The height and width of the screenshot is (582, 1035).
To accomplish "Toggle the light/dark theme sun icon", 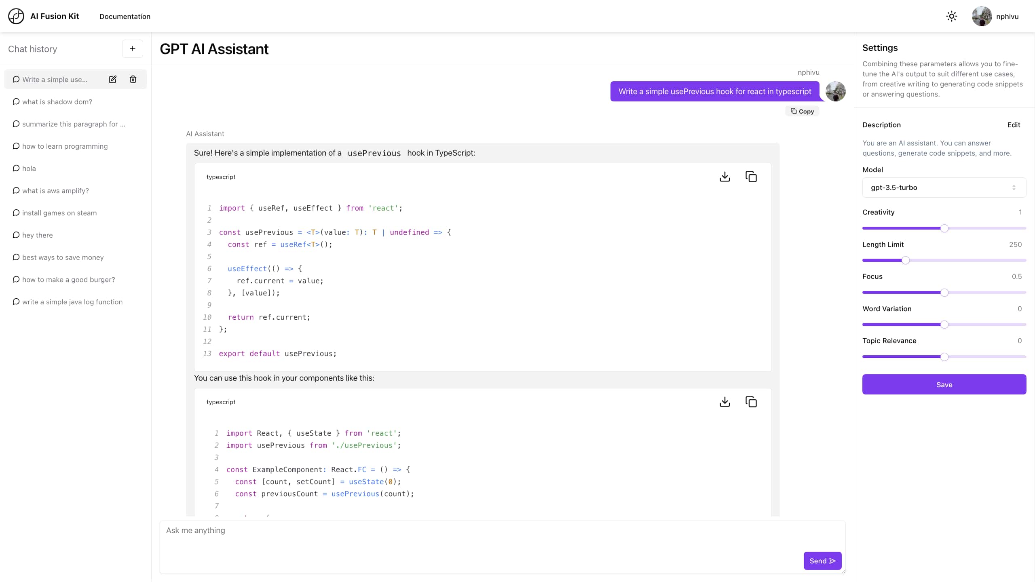I will click(x=952, y=16).
